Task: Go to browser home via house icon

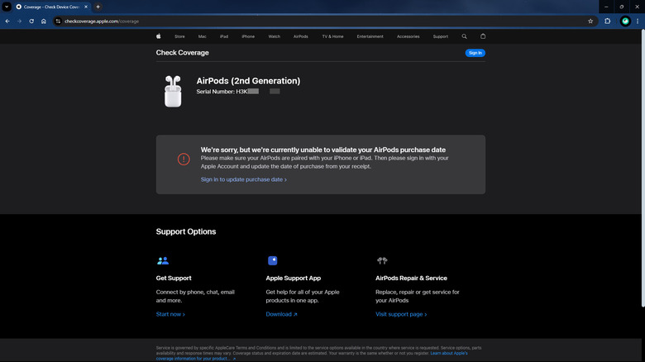Action: tap(44, 21)
